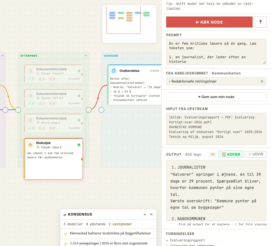Click the Risikotjek lightning bolt icon
Image resolution: width=271 pixels, height=246 pixels.
[x=30, y=145]
